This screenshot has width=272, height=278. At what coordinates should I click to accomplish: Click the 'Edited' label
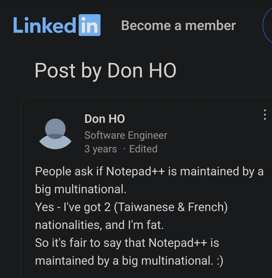point(143,149)
